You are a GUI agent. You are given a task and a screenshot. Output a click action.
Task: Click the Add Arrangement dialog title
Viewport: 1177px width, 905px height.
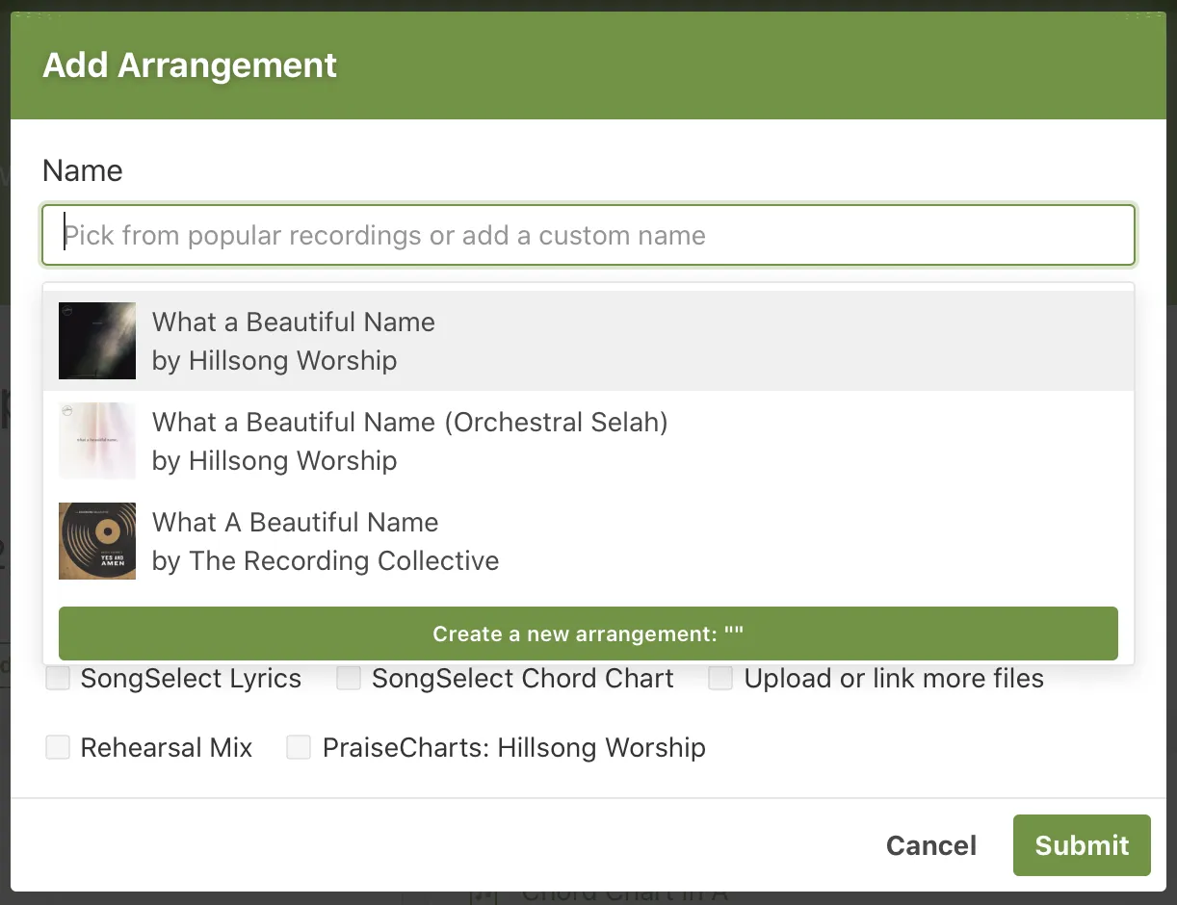[189, 65]
